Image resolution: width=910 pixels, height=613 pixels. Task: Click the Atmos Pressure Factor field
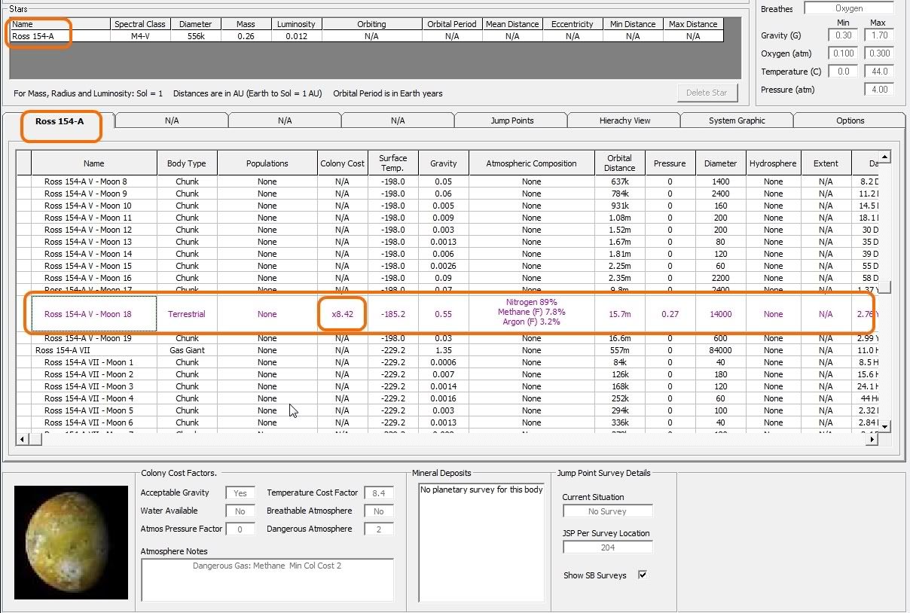click(240, 529)
